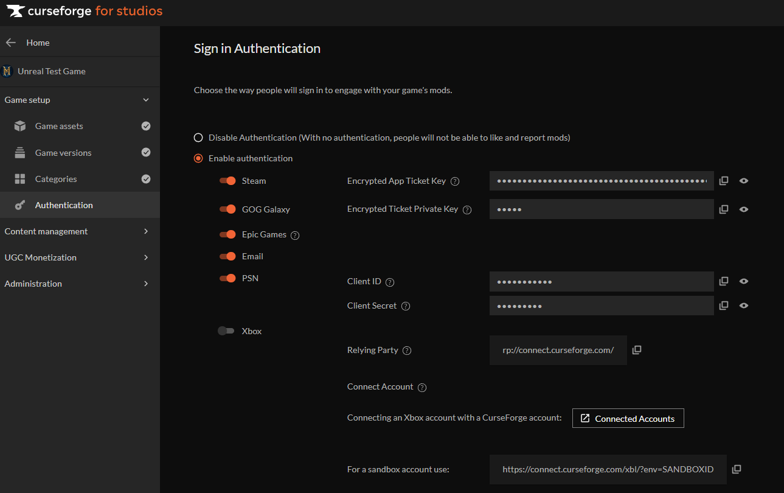Click the Connected Accounts button

pyautogui.click(x=628, y=418)
